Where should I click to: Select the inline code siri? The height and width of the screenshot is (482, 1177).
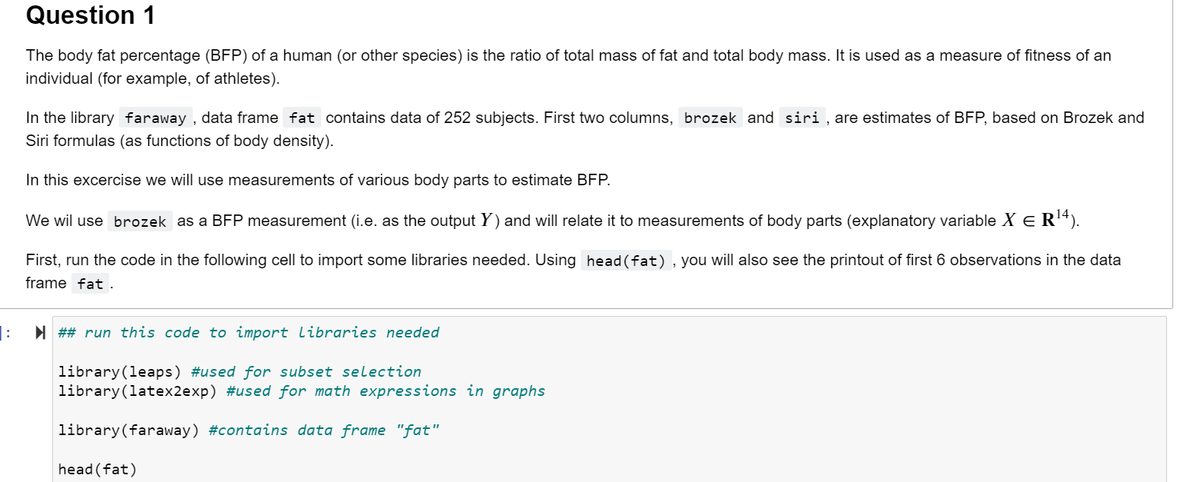(x=801, y=118)
